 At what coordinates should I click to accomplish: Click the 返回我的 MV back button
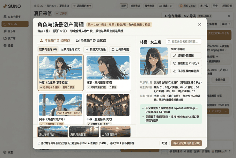(82, 6)
